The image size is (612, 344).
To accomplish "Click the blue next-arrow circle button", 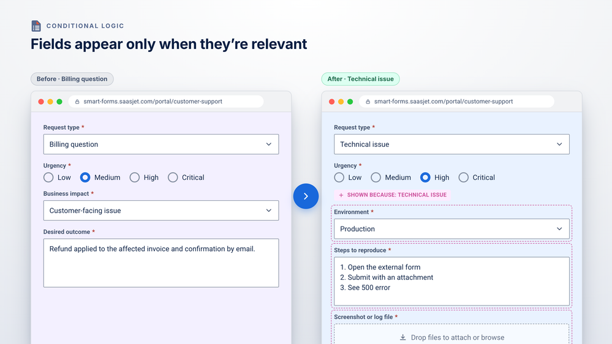I will coord(306,196).
